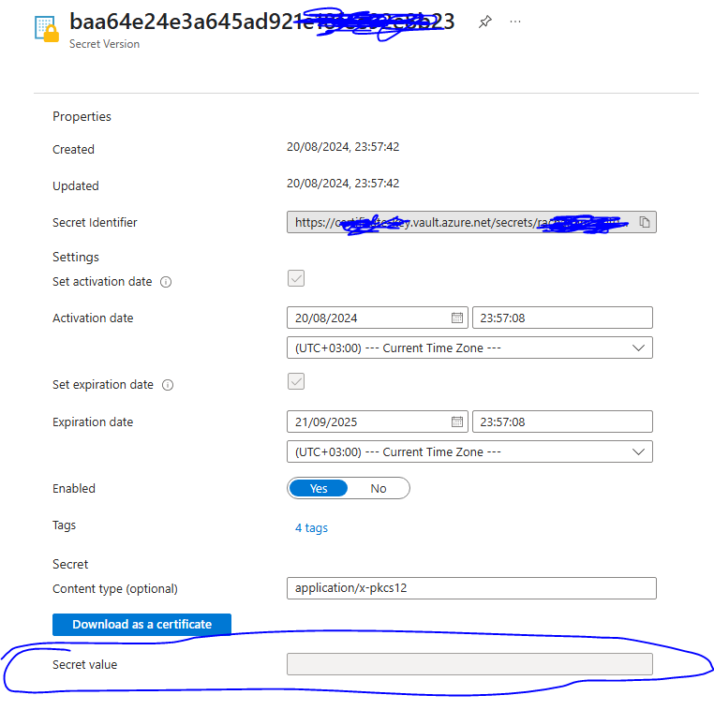
Task: Download as a certificate
Action: point(141,625)
